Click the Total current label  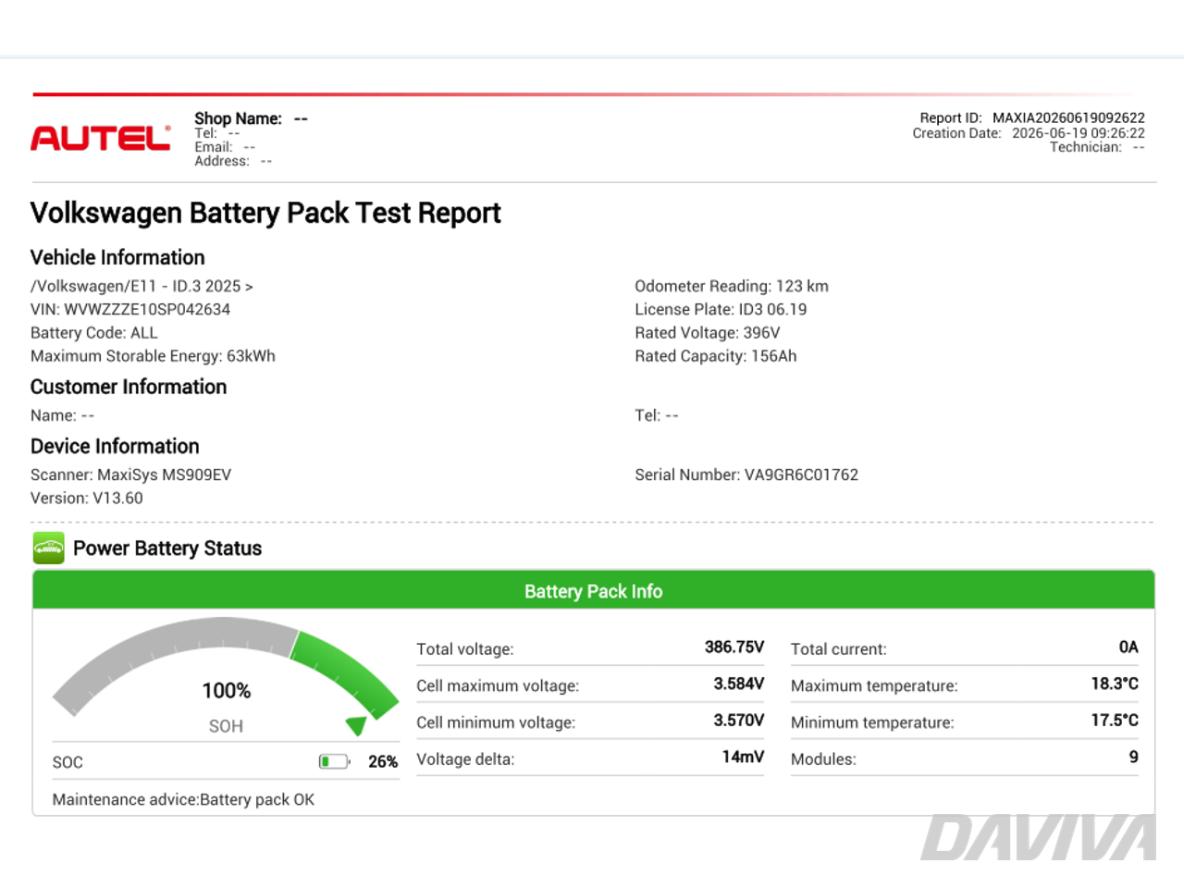[839, 649]
